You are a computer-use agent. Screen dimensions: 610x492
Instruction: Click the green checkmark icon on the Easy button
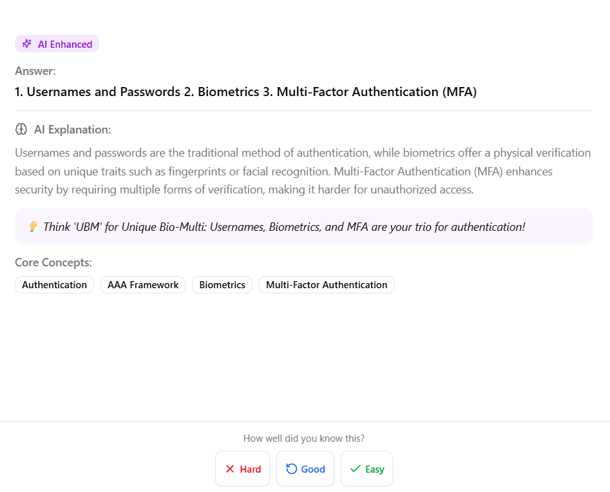[355, 469]
